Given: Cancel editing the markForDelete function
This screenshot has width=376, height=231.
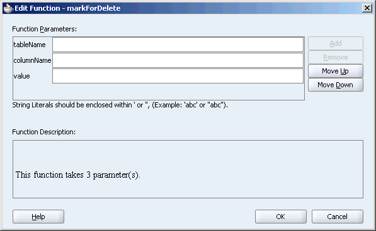Looking at the screenshot, I should [338, 217].
